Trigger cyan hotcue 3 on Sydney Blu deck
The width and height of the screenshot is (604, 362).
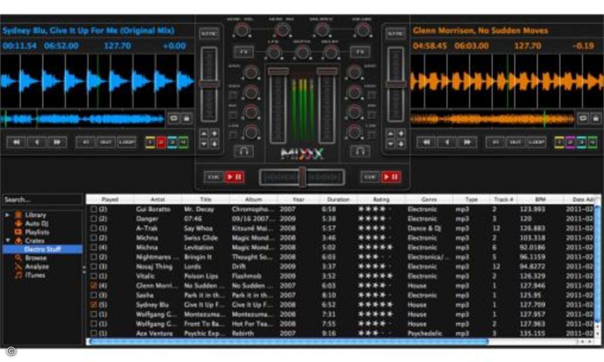tap(172, 142)
